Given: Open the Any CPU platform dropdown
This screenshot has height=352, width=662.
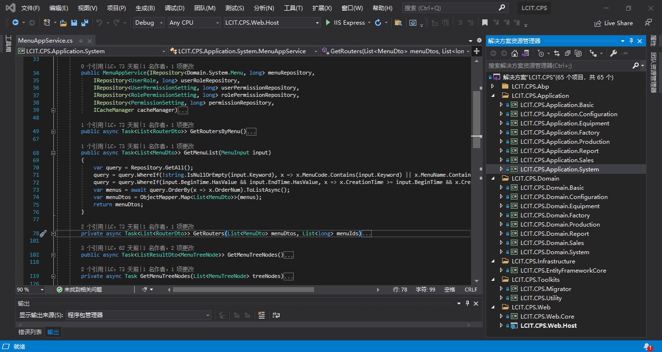Looking at the screenshot, I should pyautogui.click(x=194, y=23).
